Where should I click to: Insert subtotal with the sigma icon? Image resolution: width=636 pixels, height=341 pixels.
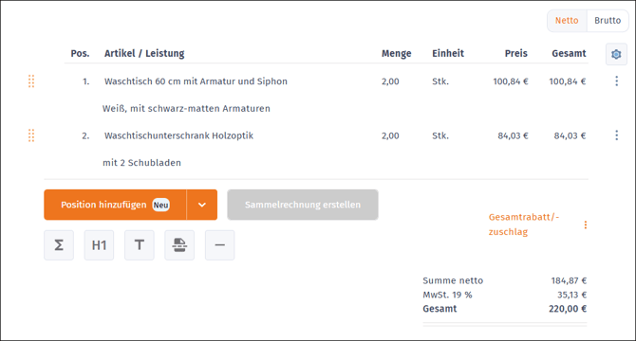(x=59, y=245)
